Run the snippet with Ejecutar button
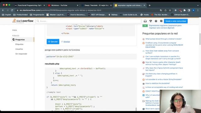This screenshot has width=201, height=113. pos(53,41)
